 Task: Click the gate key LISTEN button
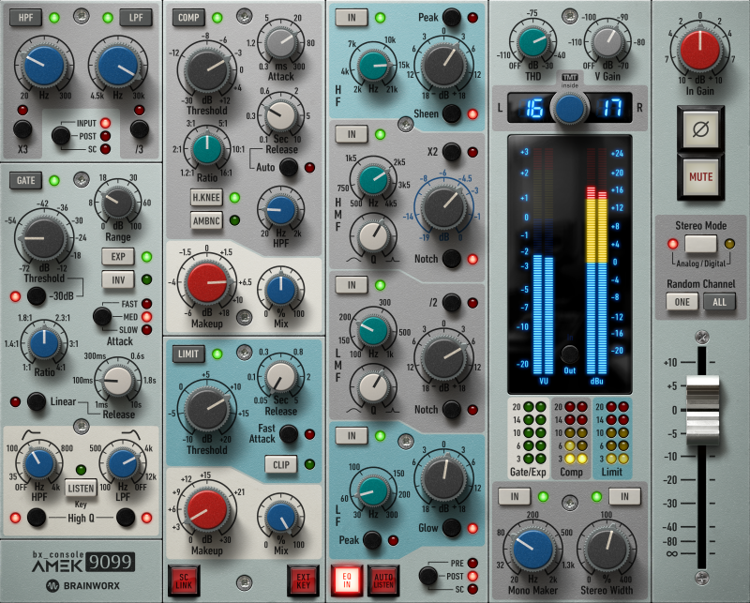tap(82, 487)
